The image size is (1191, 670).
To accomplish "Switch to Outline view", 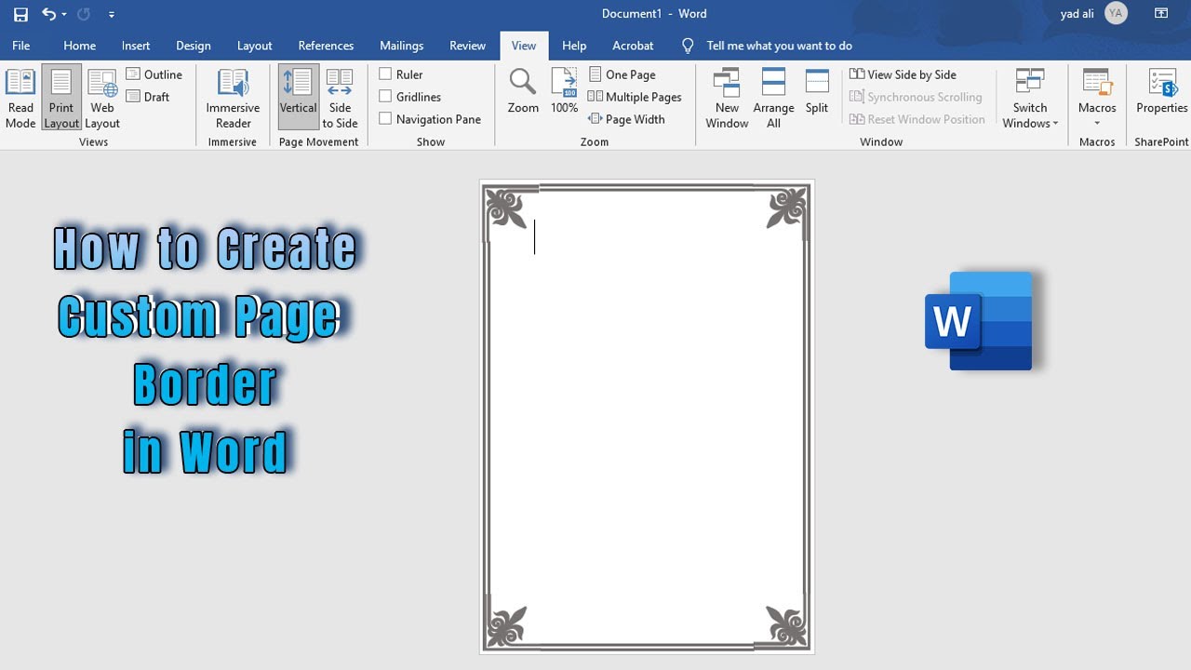I will [x=154, y=74].
